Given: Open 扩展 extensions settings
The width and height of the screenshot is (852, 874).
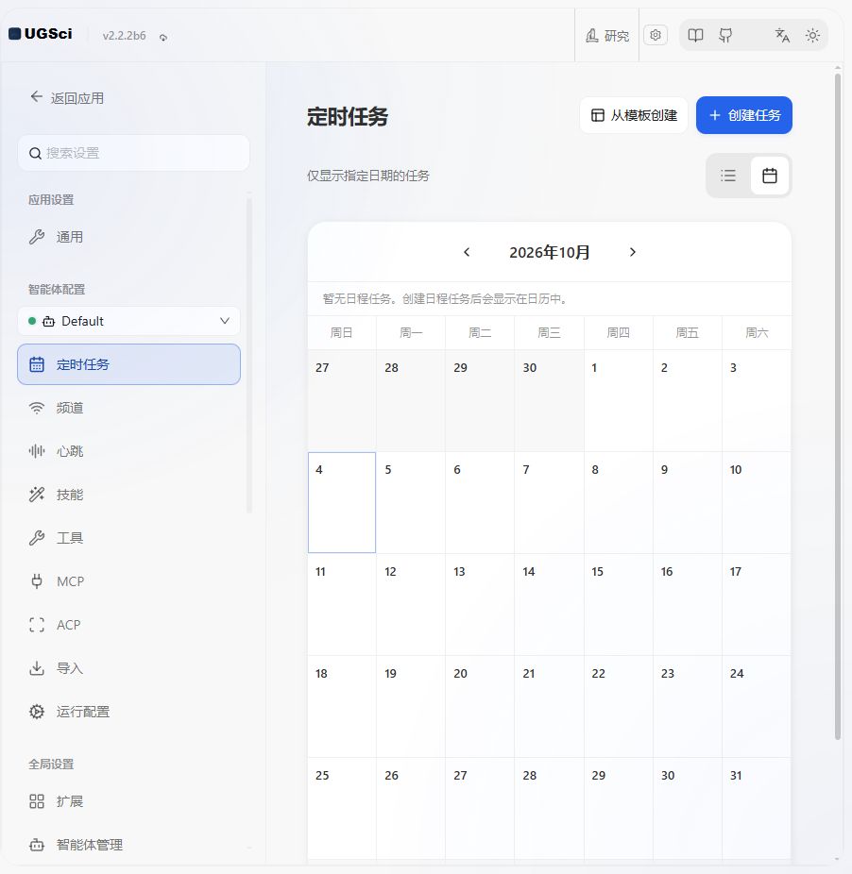Looking at the screenshot, I should pos(128,801).
